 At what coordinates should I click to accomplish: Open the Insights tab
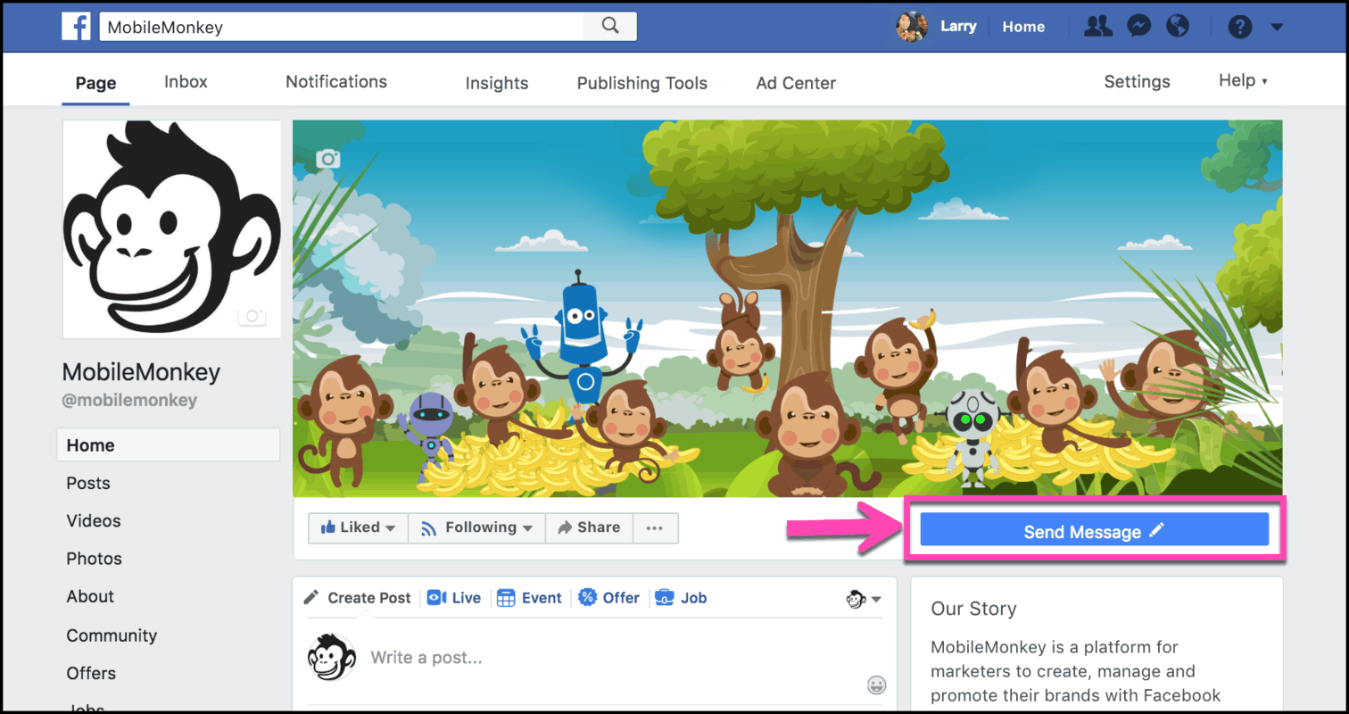click(497, 83)
